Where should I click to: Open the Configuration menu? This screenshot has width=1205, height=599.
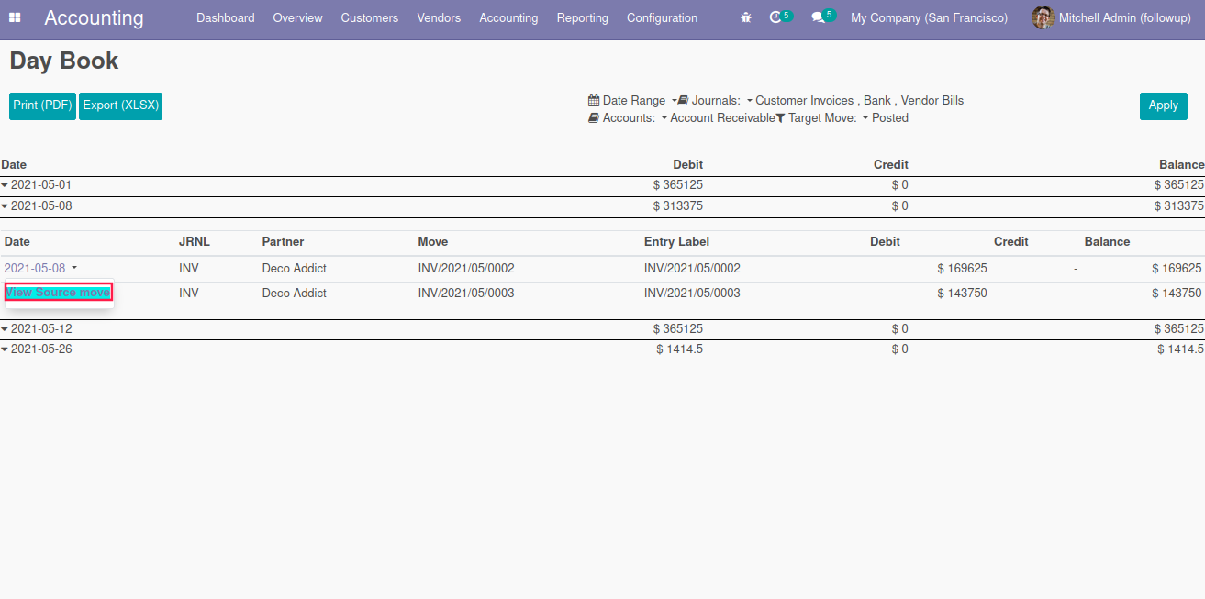662,17
